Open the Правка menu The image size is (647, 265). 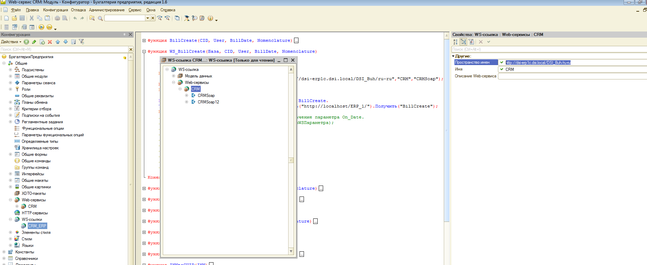pos(32,10)
